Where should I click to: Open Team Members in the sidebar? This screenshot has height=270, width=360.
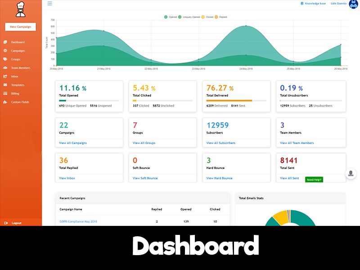[x=21, y=68]
